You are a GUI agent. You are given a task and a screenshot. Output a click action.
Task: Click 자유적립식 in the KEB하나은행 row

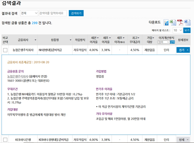click(80, 140)
